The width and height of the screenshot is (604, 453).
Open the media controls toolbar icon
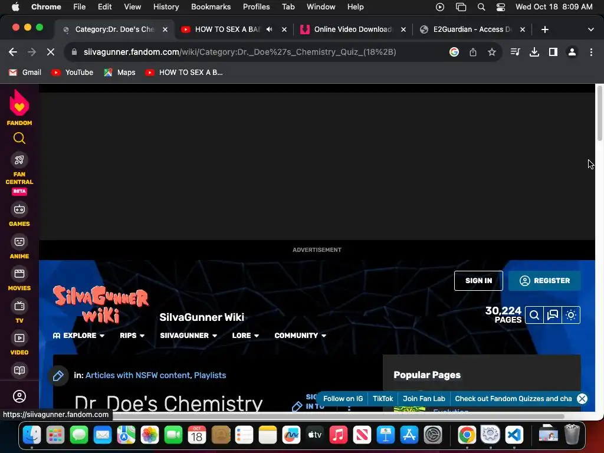pos(515,52)
